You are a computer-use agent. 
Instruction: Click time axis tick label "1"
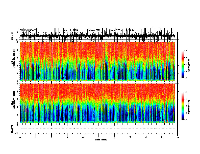pyautogui.click(x=36, y=137)
